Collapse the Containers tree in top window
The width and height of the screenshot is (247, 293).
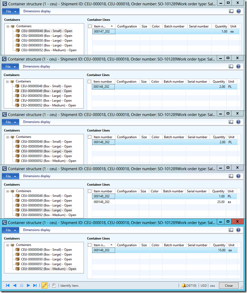click(x=8, y=26)
